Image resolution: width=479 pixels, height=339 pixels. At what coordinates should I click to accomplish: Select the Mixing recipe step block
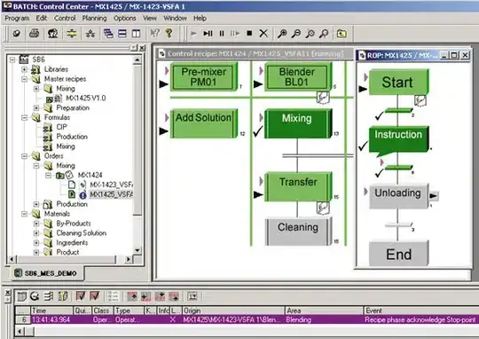coord(297,123)
